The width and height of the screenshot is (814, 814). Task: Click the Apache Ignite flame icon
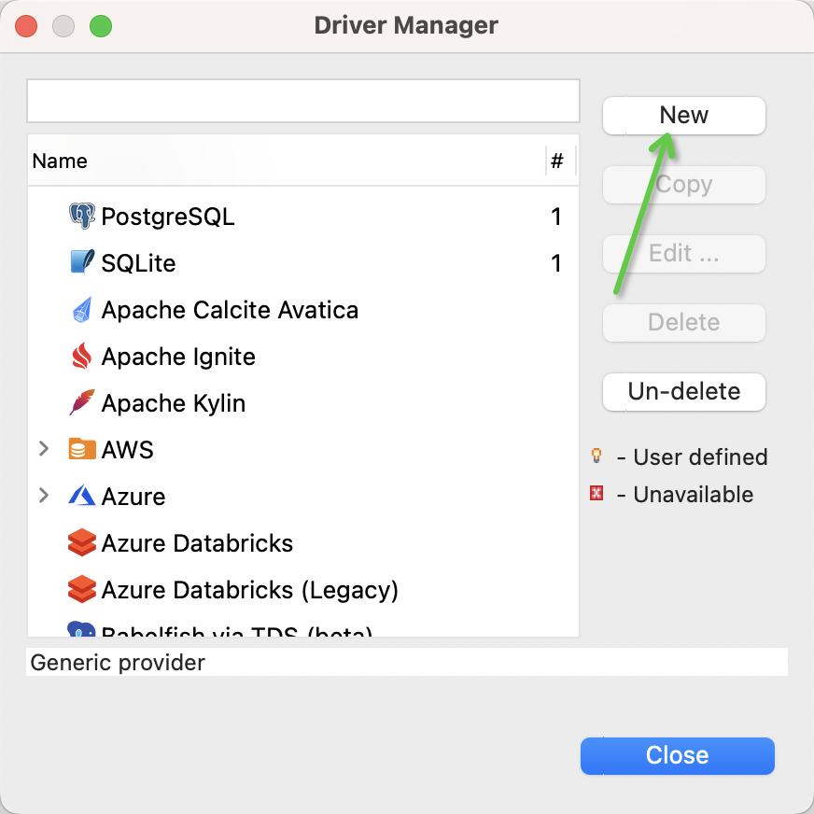(x=82, y=357)
